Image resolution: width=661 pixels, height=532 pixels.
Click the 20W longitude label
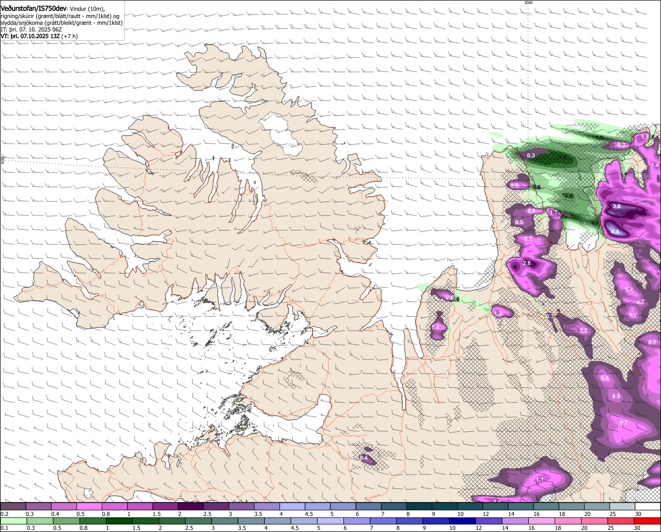tap(528, 3)
